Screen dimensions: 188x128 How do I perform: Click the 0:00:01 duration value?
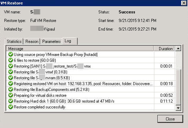point(166,66)
